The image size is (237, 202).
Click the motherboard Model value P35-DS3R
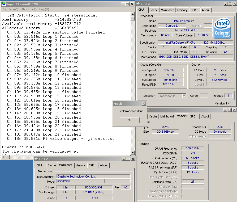coord(80,181)
